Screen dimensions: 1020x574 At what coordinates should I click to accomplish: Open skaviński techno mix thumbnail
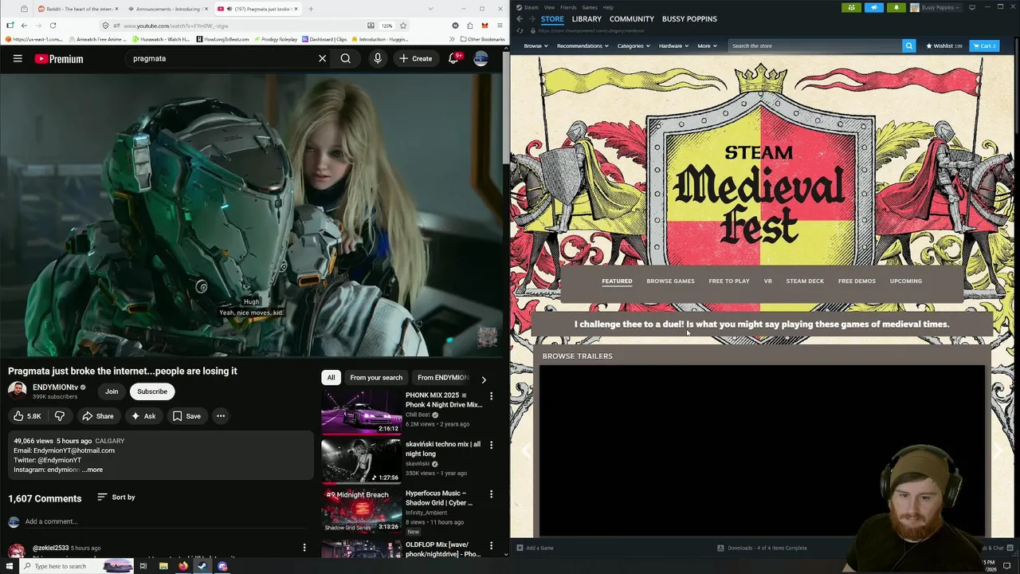(361, 461)
